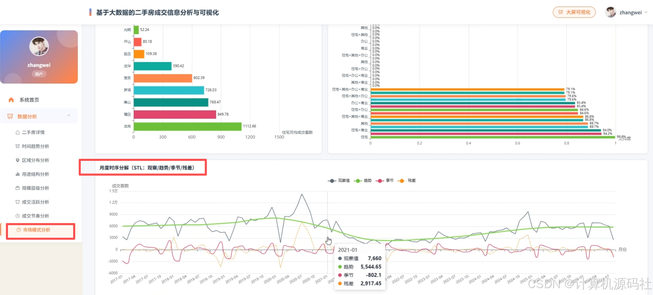Click the profile picture on sidebar user card

(39, 46)
